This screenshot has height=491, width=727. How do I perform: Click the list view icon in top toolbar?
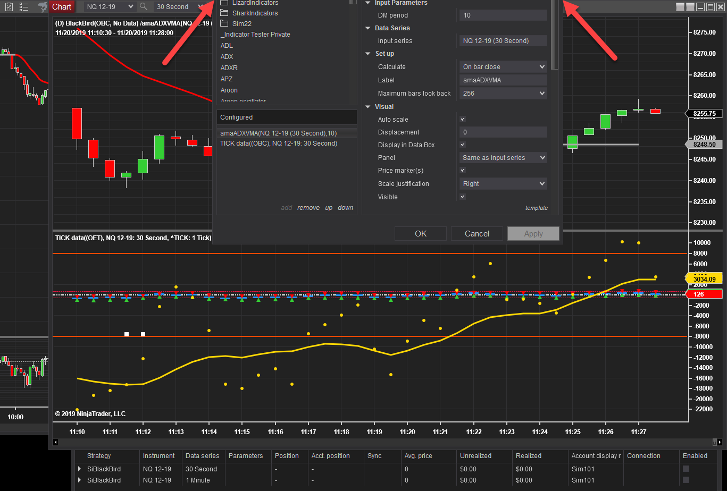pyautogui.click(x=24, y=7)
